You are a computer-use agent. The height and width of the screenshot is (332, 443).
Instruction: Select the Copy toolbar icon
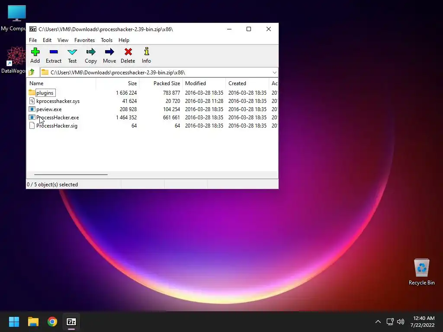(91, 52)
